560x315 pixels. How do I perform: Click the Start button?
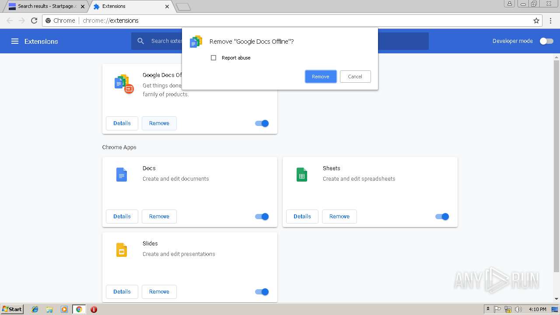click(x=12, y=309)
